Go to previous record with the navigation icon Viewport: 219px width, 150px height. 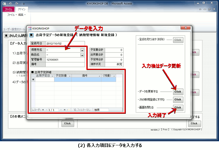pos(46,110)
